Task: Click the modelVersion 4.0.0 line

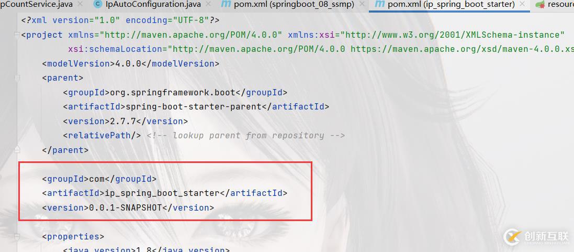Action: click(x=131, y=64)
